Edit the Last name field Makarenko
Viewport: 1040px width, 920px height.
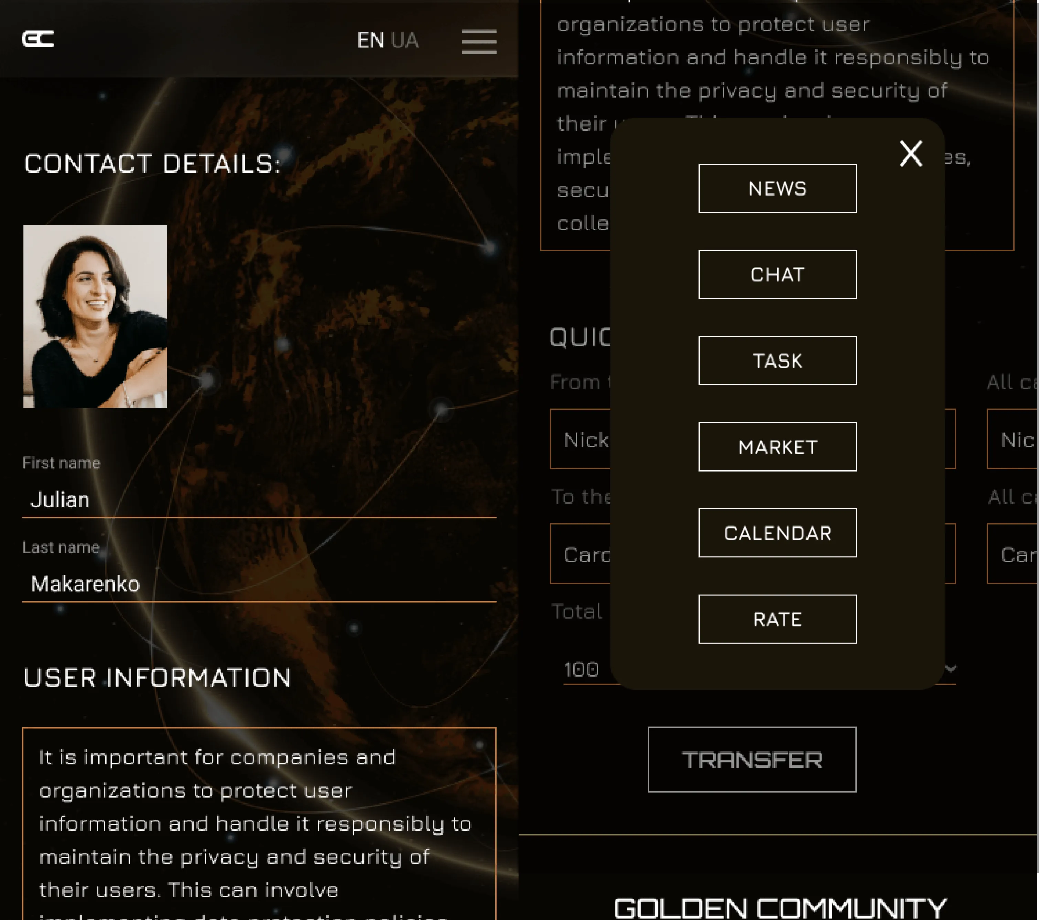(259, 584)
